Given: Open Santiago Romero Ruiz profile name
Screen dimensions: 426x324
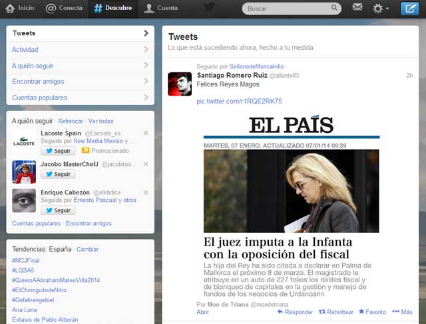Looking at the screenshot, I should (232, 75).
